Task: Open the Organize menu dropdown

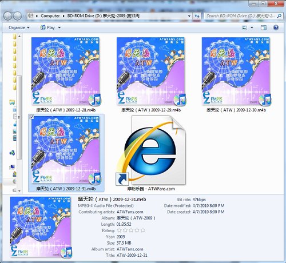Action: coord(19,28)
